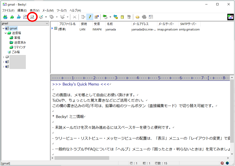Open the new message options dropdown arrow
This screenshot has height=166, width=235.
point(46,17)
